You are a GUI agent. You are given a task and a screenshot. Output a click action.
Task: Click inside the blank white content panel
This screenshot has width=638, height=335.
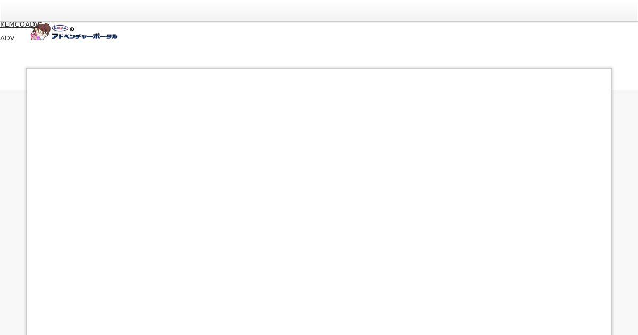pos(319,202)
